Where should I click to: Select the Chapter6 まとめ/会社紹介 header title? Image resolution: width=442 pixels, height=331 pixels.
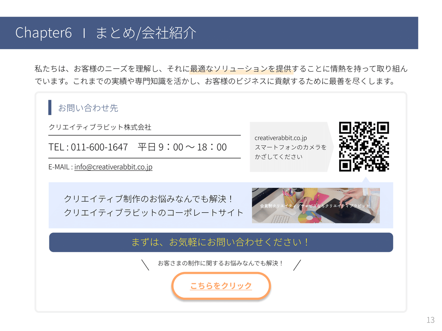106,33
